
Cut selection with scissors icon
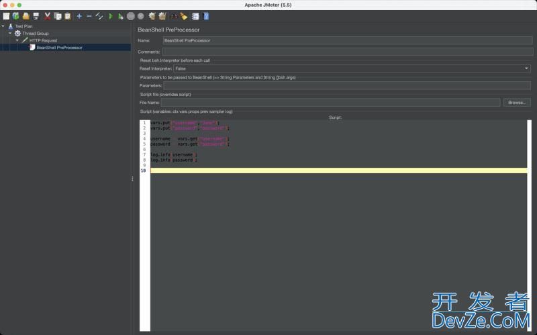pos(48,16)
